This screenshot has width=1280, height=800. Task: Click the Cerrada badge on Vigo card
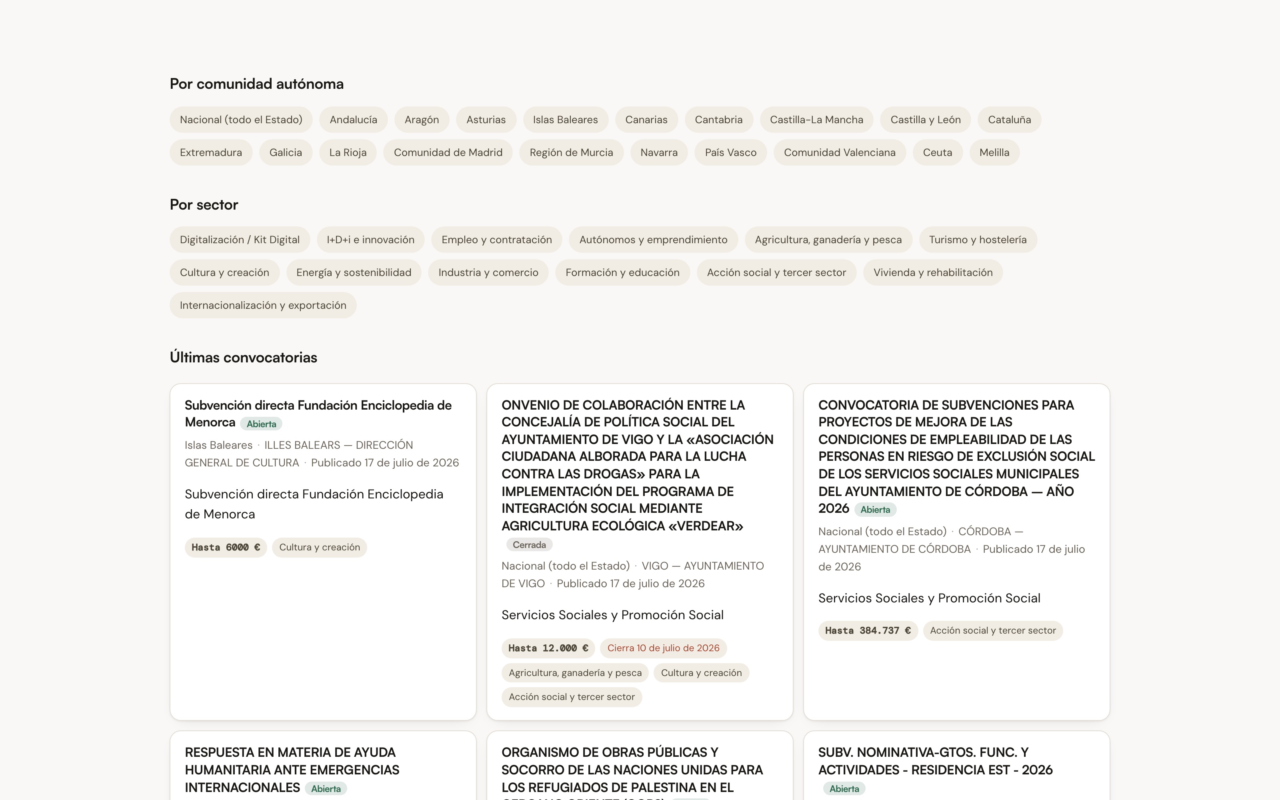pos(529,545)
